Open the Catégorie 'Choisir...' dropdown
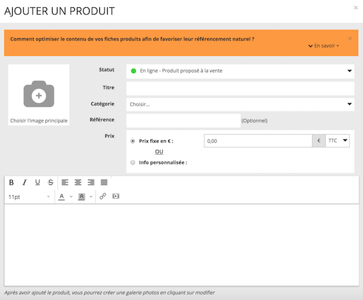Image resolution: width=363 pixels, height=300 pixels. (240, 104)
